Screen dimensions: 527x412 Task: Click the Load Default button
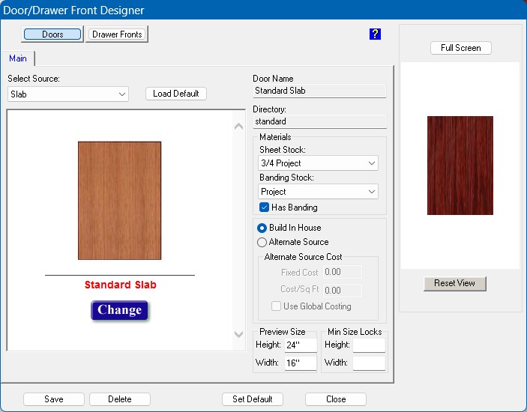coord(175,94)
